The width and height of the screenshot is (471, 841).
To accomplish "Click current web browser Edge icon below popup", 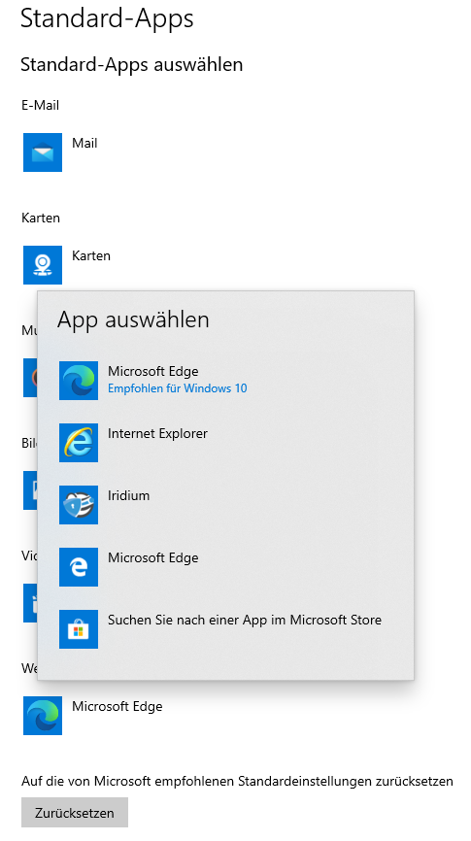I will [x=43, y=716].
